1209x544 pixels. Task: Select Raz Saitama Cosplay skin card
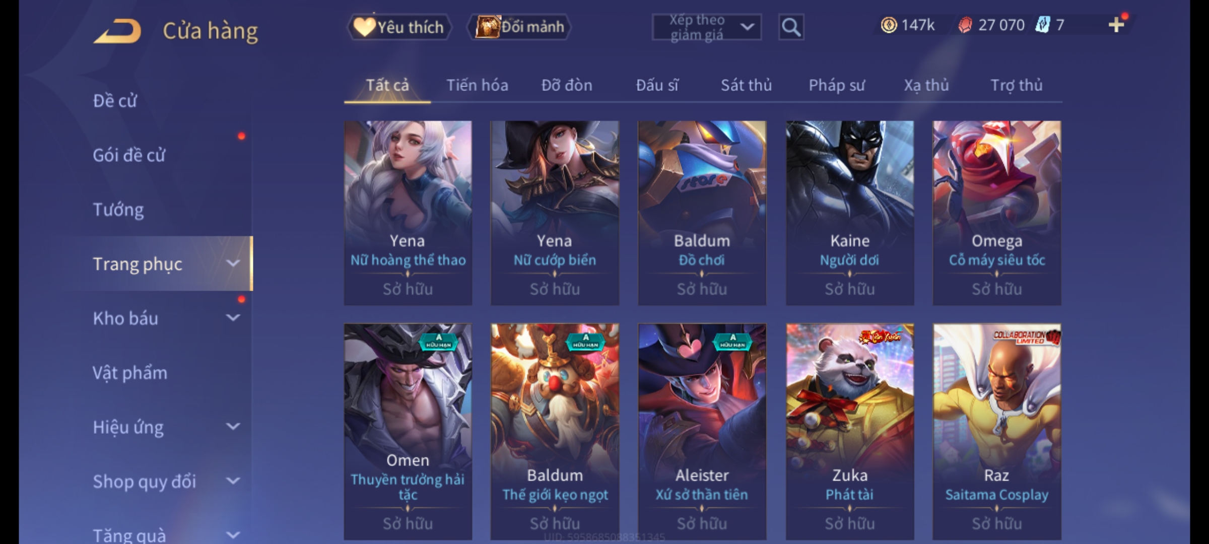[x=997, y=432]
